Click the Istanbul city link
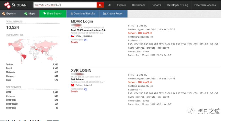 (88, 85)
